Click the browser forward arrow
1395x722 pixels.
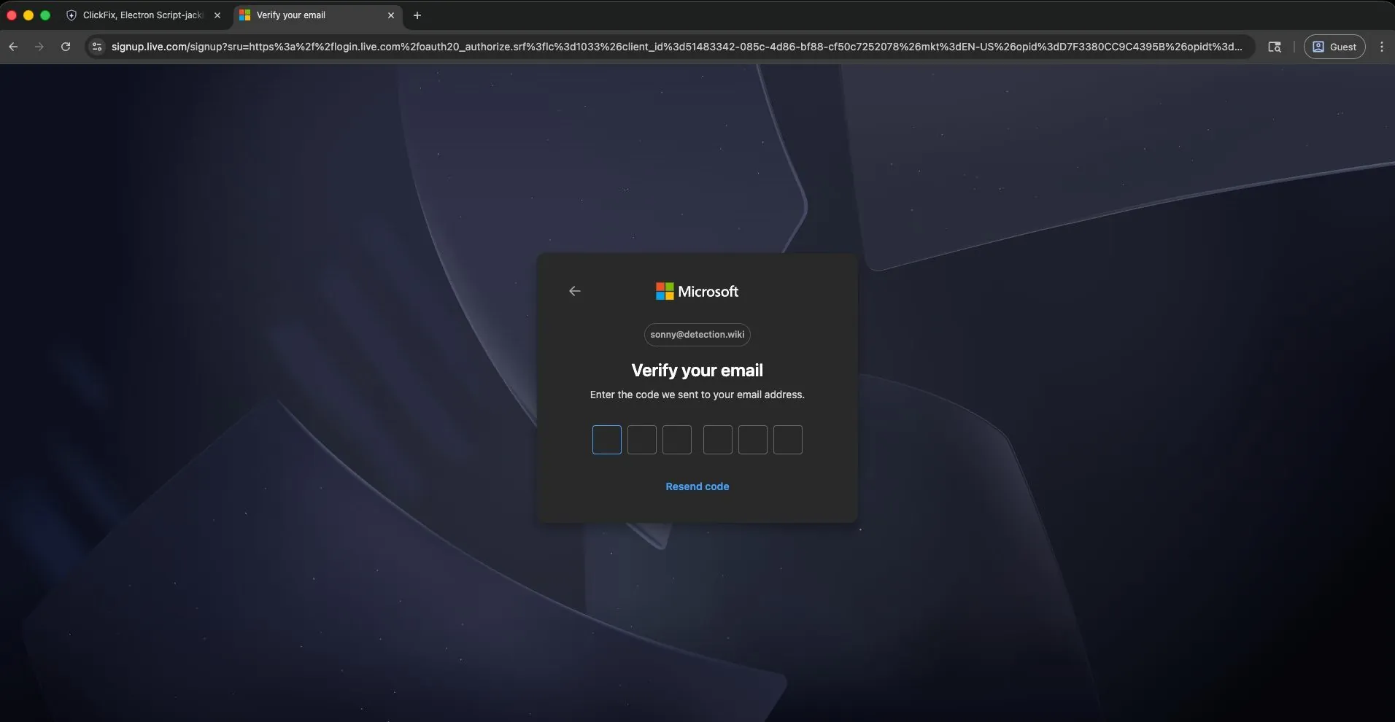coord(39,47)
